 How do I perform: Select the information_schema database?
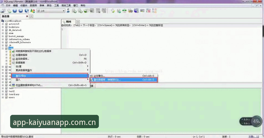click(x=19, y=39)
